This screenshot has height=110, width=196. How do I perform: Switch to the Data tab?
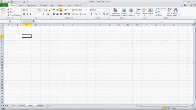pos(52,5)
